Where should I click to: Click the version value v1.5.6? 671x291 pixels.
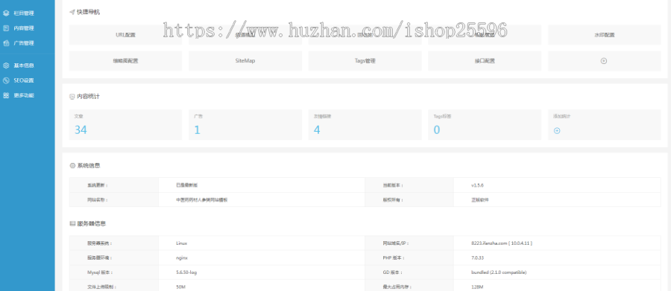[477, 185]
